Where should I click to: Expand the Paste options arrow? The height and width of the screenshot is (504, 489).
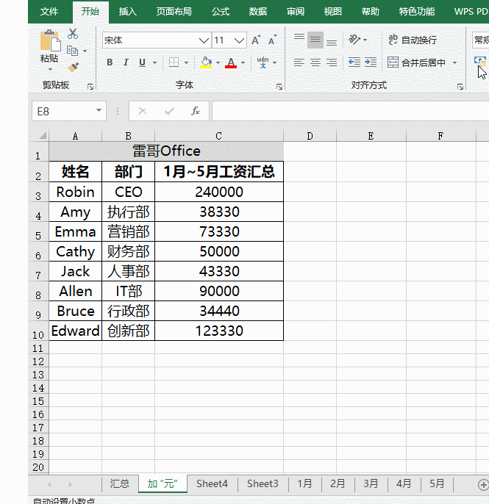[x=50, y=69]
